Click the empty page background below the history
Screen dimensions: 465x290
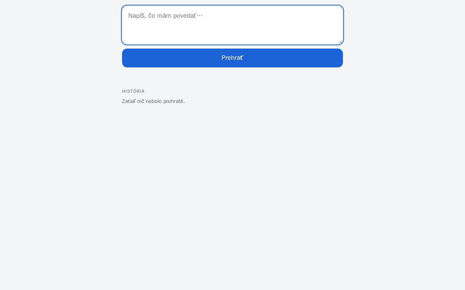232,196
